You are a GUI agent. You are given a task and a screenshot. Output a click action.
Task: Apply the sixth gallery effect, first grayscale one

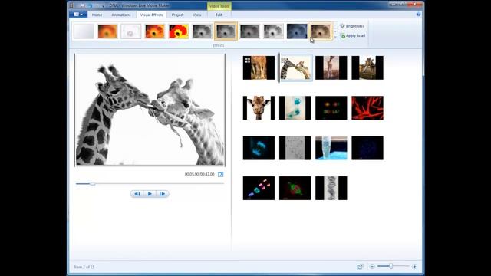[x=203, y=31]
